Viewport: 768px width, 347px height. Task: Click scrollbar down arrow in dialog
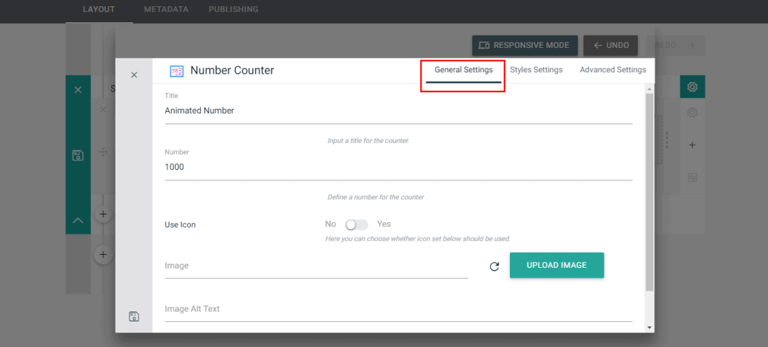(650, 328)
